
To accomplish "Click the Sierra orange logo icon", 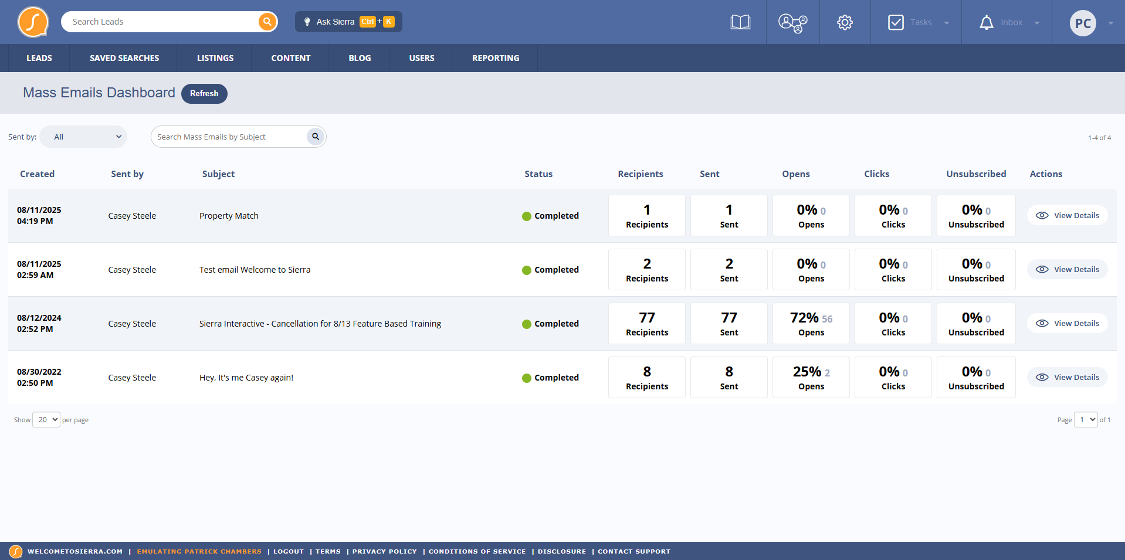I will (x=33, y=22).
